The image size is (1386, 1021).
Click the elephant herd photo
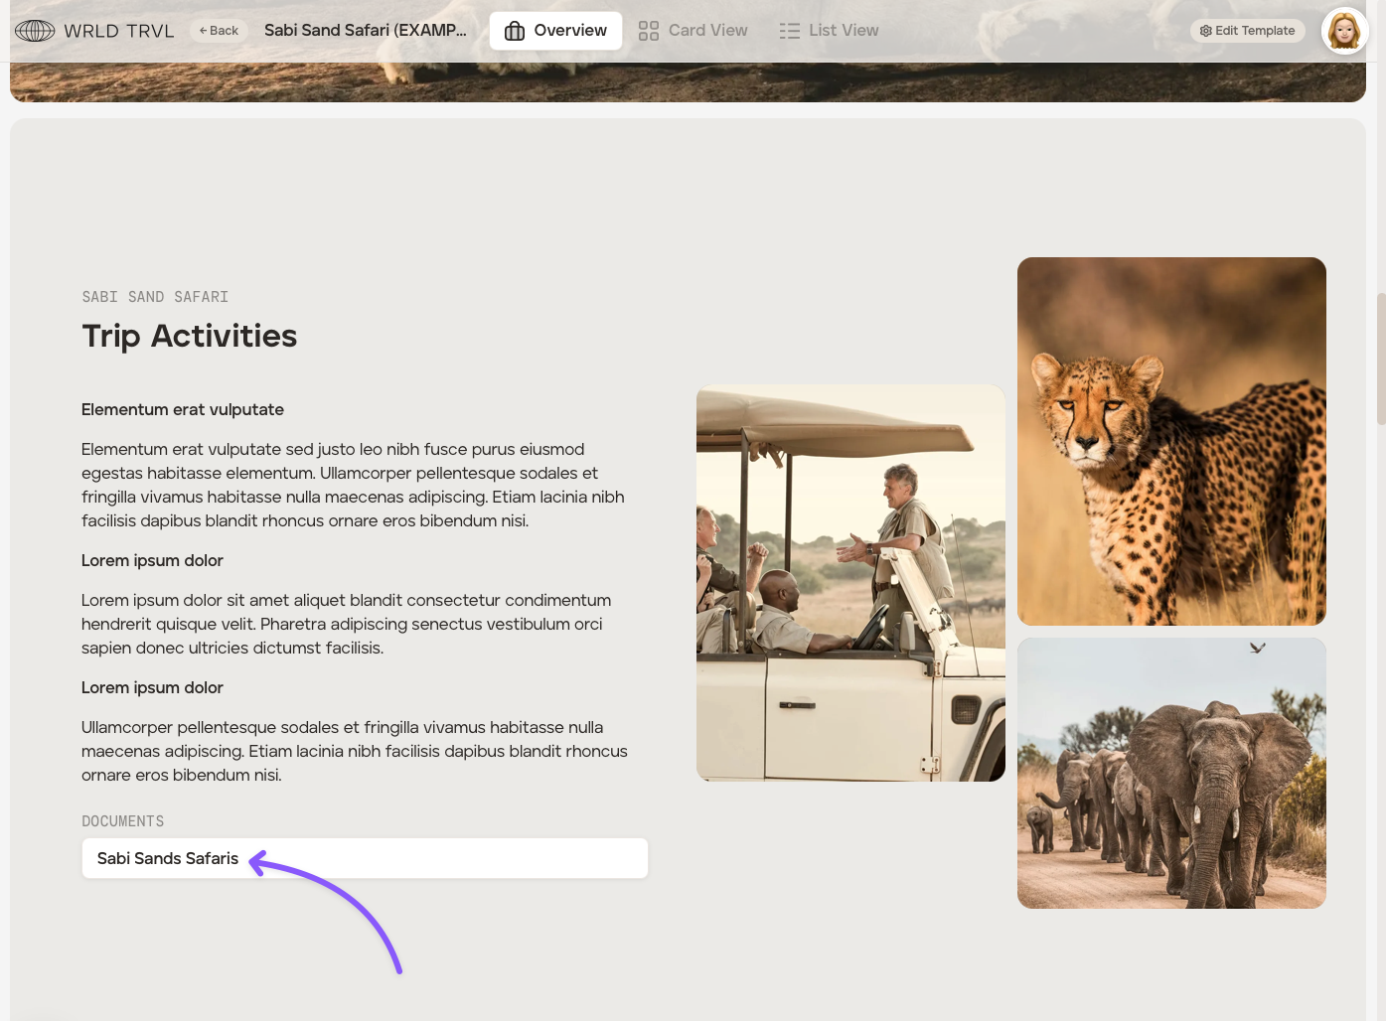pos(1171,773)
